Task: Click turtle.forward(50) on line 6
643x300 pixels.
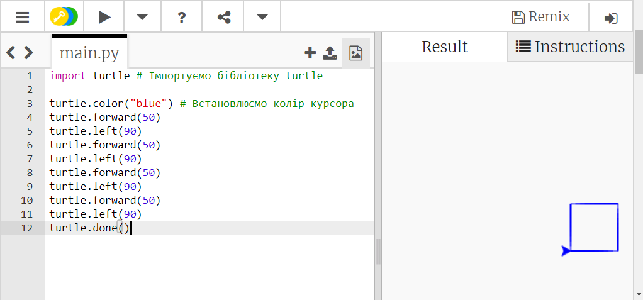Action: point(104,145)
